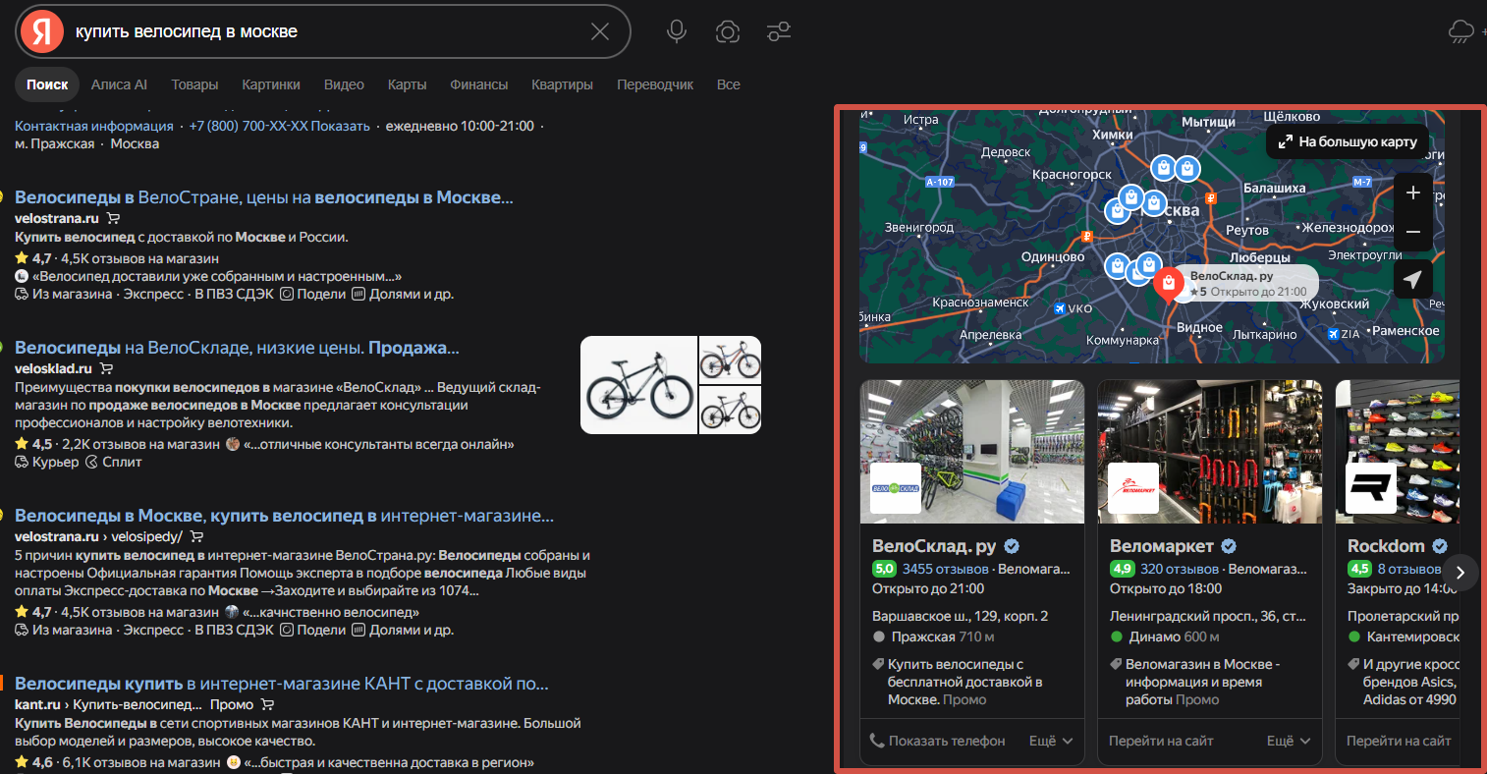Image resolution: width=1487 pixels, height=774 pixels.
Task: Zoom in on the map
Action: [x=1413, y=193]
